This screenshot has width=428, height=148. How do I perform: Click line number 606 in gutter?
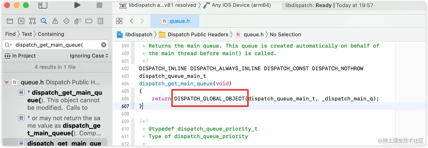pos(125,99)
